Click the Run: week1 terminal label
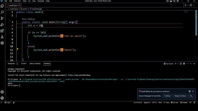This screenshot has width=198, height=111. pos(168,64)
